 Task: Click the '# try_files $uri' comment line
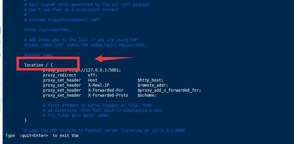coord(76,115)
